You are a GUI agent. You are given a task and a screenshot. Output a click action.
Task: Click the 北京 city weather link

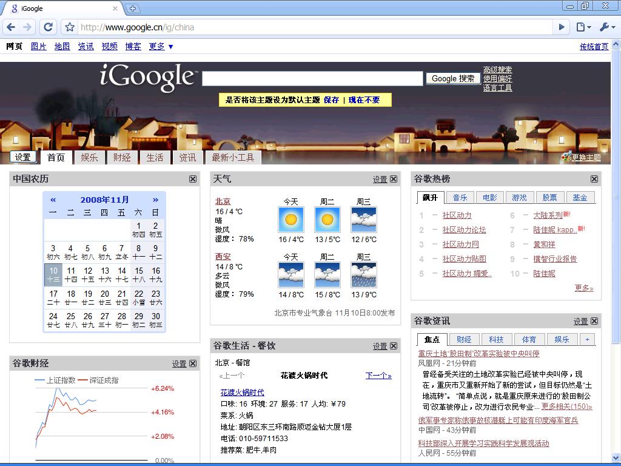tap(223, 201)
